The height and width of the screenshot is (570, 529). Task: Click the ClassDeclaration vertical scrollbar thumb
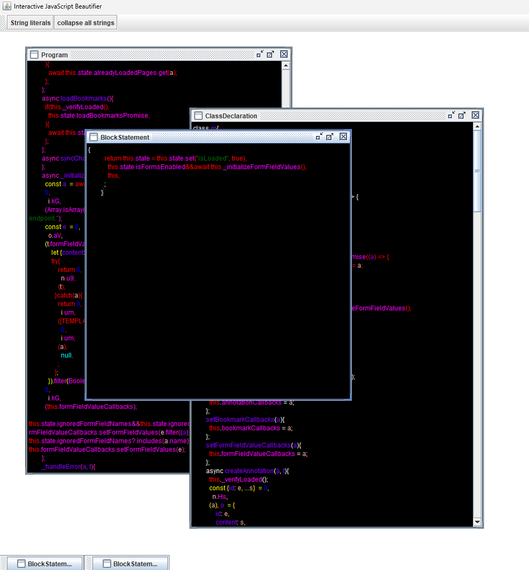click(477, 170)
